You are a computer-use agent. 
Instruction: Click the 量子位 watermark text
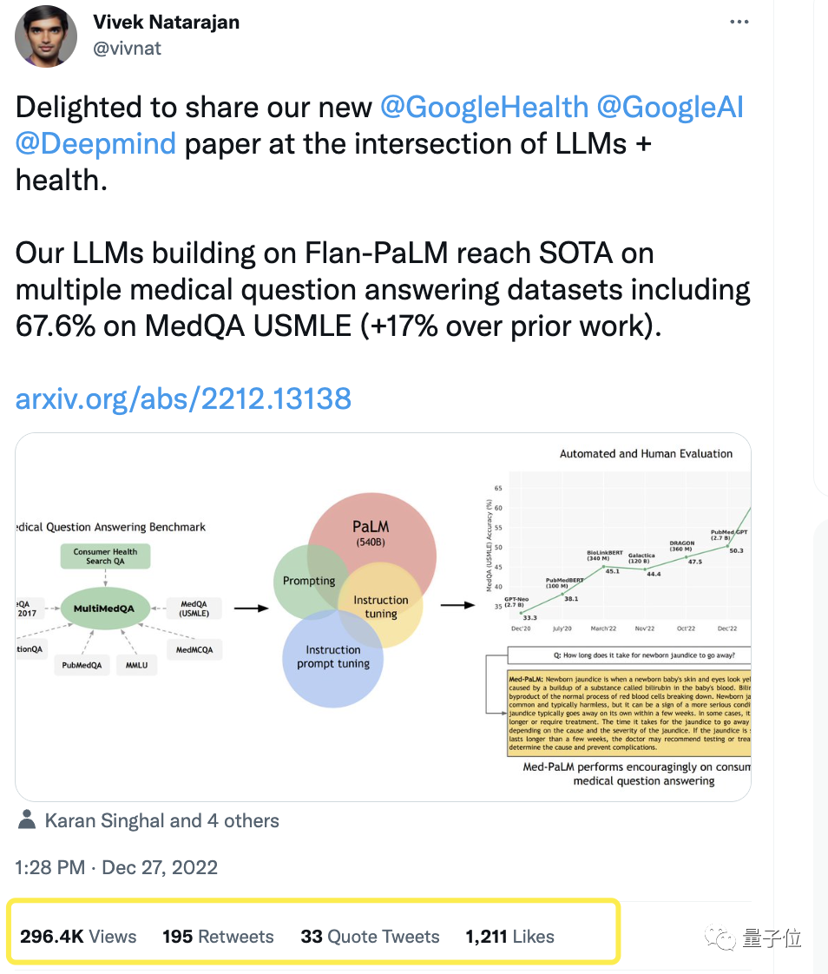(x=772, y=938)
